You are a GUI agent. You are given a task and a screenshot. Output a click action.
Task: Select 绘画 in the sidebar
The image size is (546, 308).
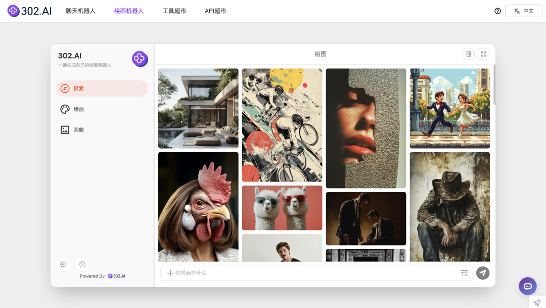point(102,109)
